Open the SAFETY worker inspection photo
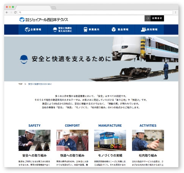 pyautogui.click(x=35, y=140)
